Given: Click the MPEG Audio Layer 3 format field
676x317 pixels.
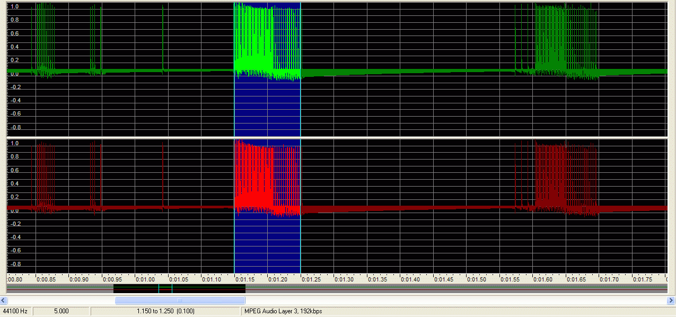Looking at the screenshot, I should point(283,311).
